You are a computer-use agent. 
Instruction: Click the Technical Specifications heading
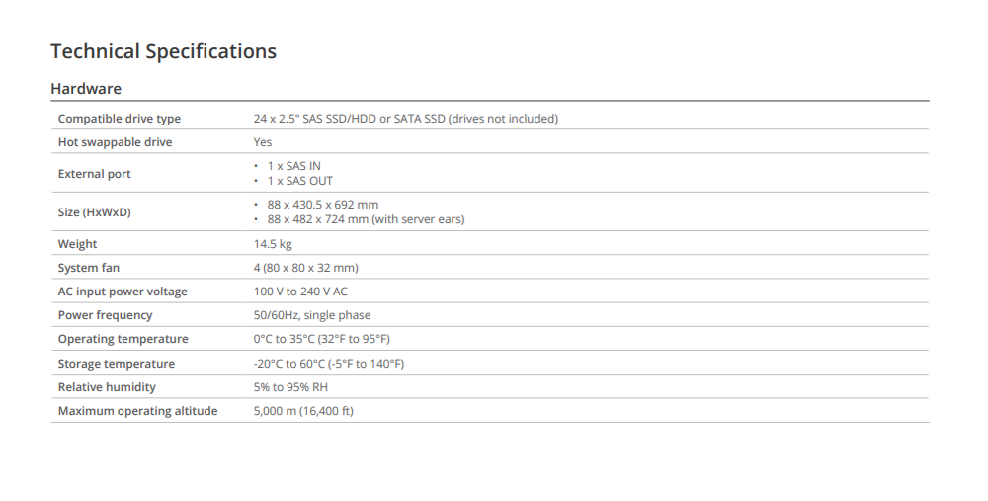point(163,51)
